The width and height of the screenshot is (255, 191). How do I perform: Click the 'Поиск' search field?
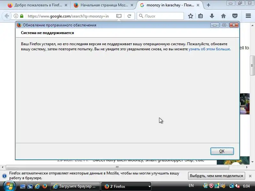tap(160, 16)
